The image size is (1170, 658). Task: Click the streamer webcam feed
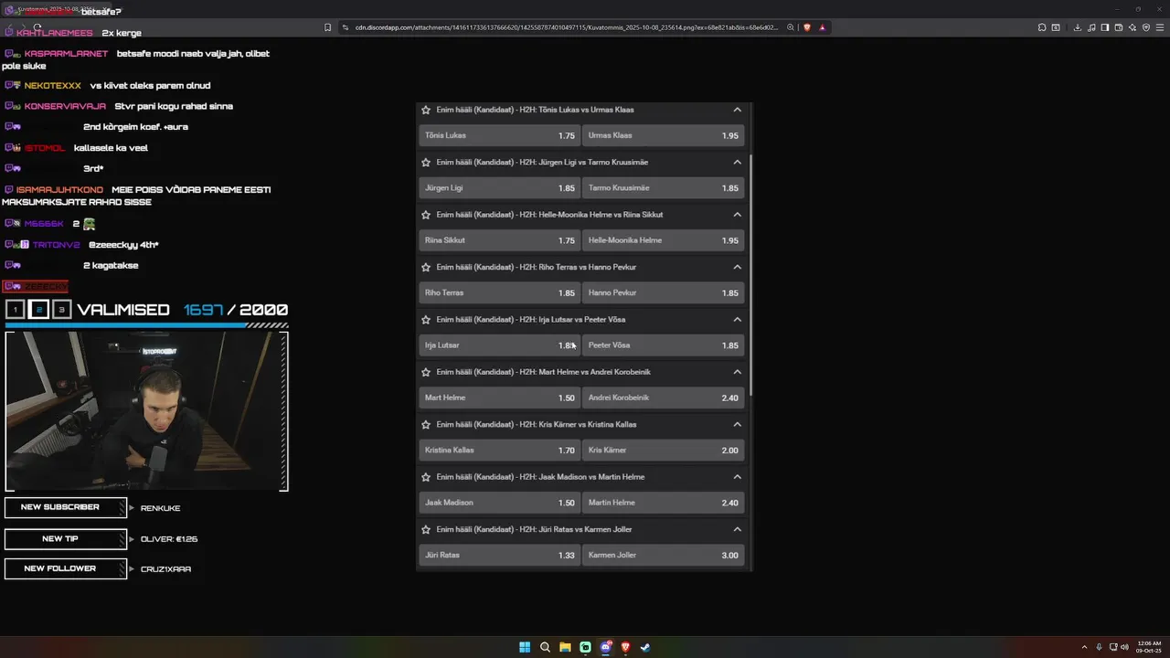click(x=146, y=411)
